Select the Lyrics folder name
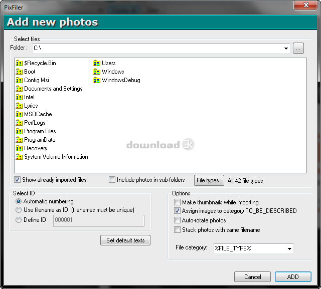Image resolution: width=321 pixels, height=289 pixels. 31,106
